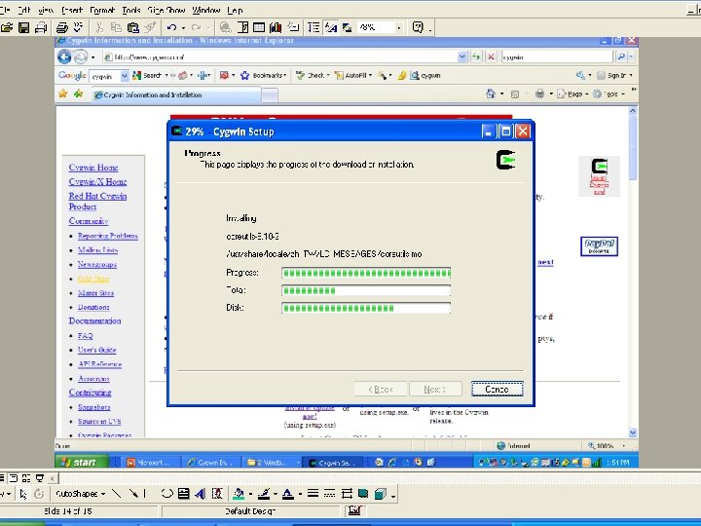Click the Mailing Lists link
Screen dimensions: 701x526
(x=98, y=250)
